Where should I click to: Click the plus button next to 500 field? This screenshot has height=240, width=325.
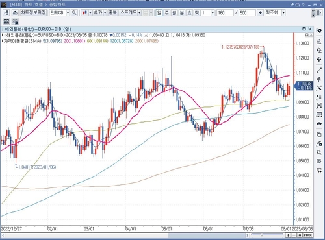[260, 13]
